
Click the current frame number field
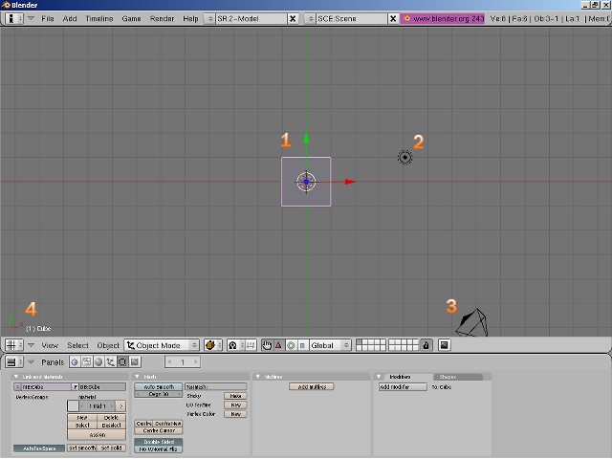(183, 362)
